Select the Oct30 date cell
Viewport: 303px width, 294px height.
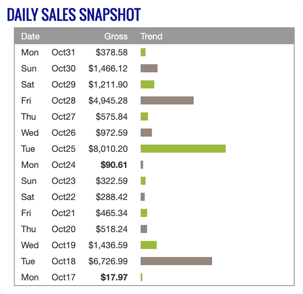pyautogui.click(x=64, y=68)
